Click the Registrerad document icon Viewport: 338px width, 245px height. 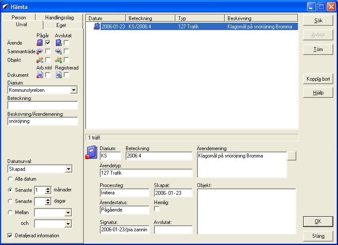[58, 75]
